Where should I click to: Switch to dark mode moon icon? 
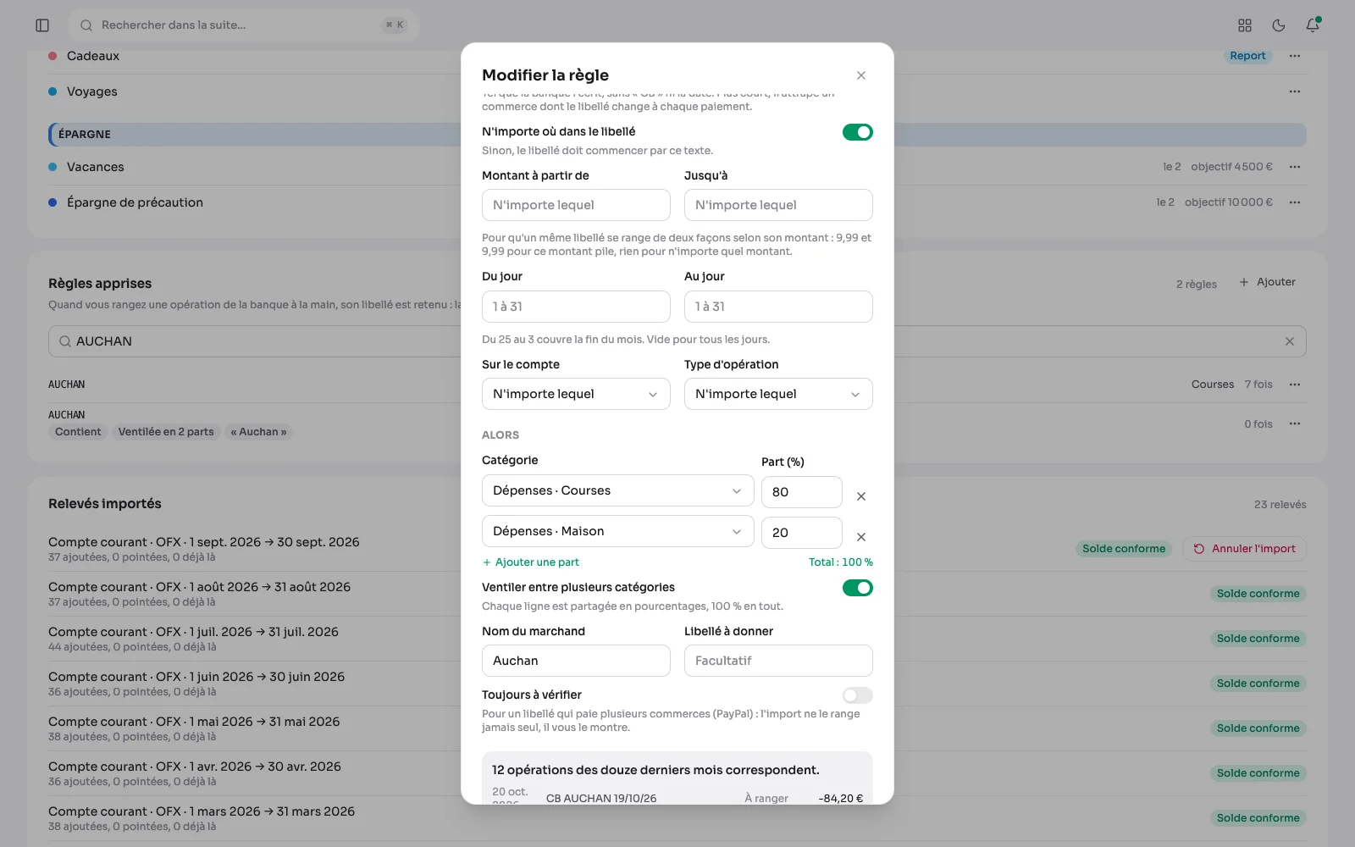(x=1279, y=25)
